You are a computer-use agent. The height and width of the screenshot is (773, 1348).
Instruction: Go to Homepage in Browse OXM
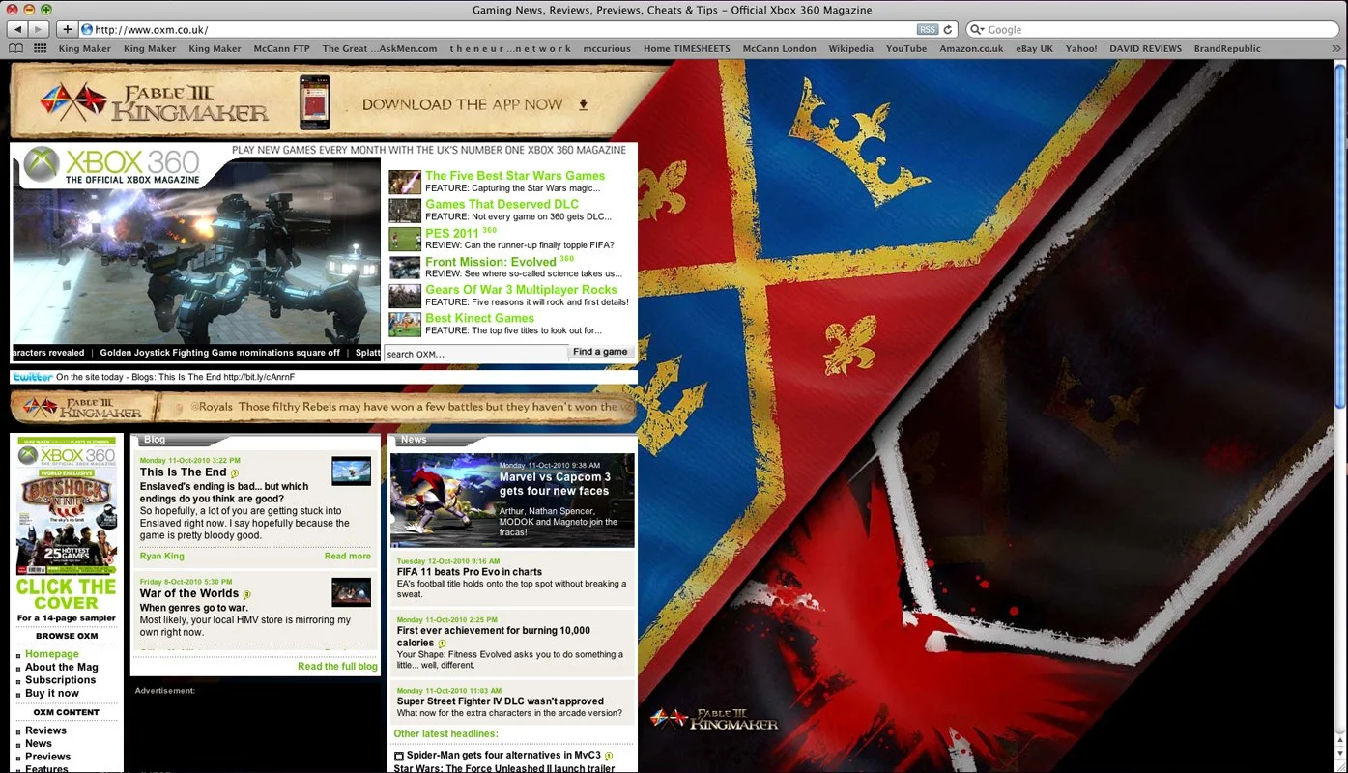pos(52,654)
